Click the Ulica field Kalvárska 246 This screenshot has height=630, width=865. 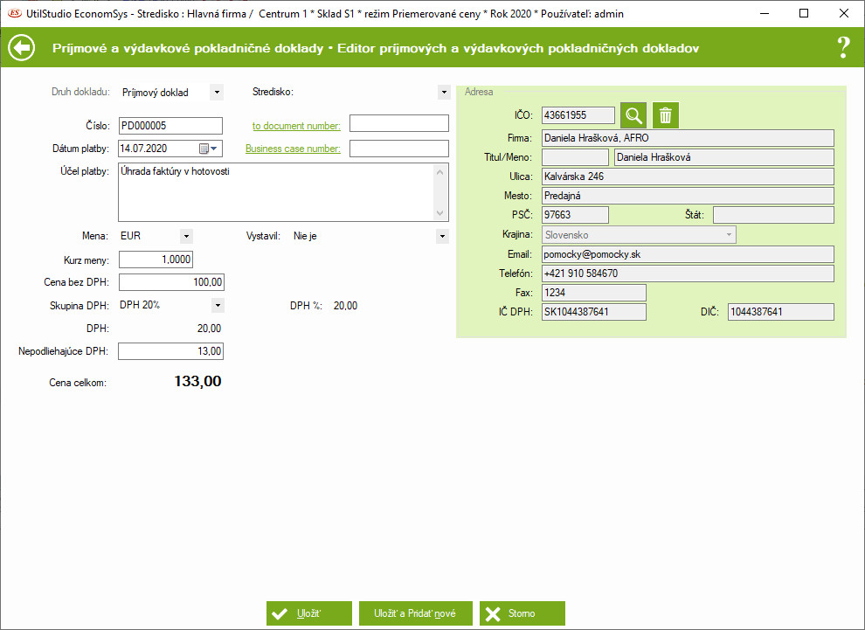688,177
